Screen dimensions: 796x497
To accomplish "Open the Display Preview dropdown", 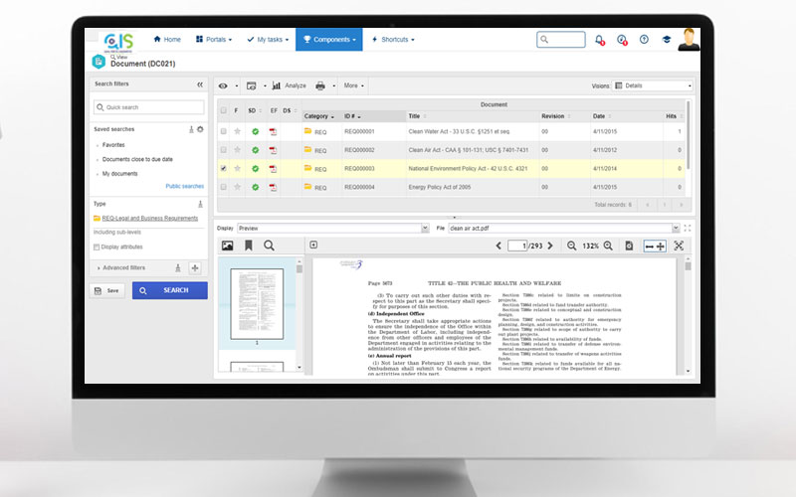I will click(332, 228).
